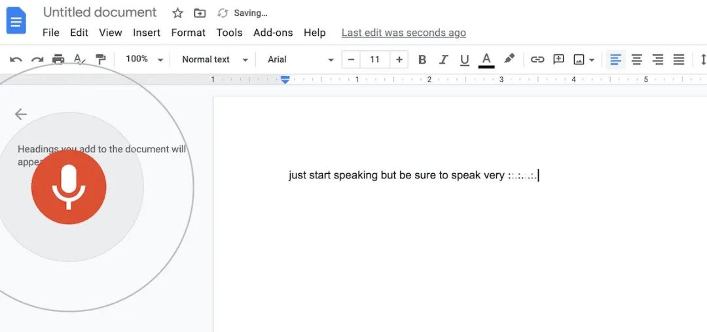Open the zoom 100% dropdown

coord(144,59)
